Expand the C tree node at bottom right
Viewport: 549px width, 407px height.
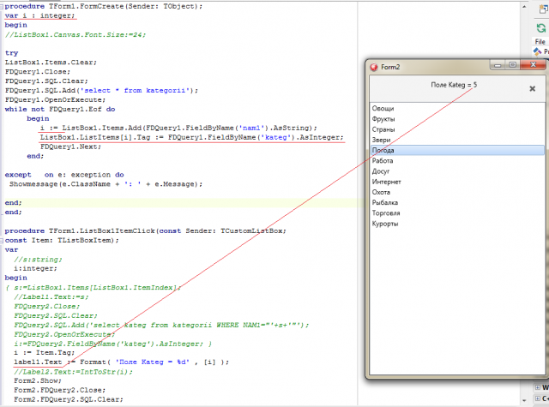pyautogui.click(x=538, y=398)
